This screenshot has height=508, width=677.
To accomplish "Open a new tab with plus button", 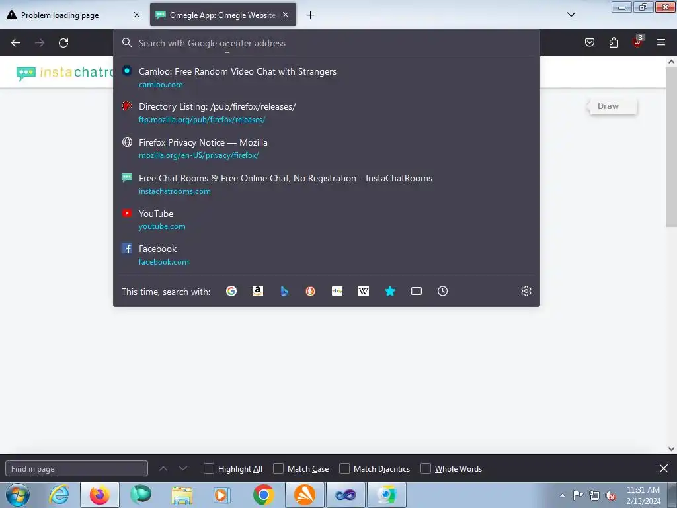I will point(311,15).
